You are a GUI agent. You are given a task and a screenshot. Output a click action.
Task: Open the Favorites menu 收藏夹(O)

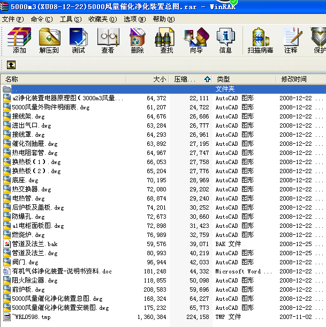103,19
